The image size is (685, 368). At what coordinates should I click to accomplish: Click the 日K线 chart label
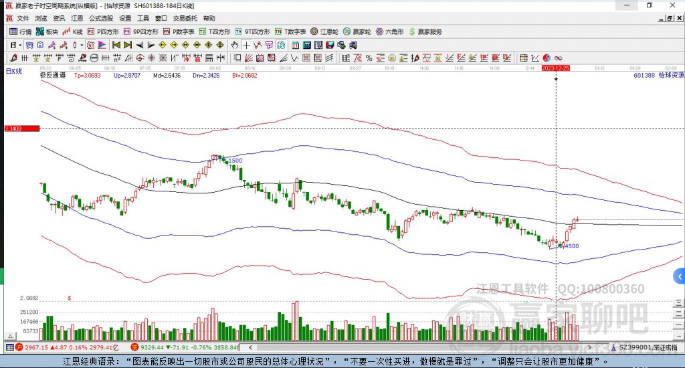pos(14,71)
